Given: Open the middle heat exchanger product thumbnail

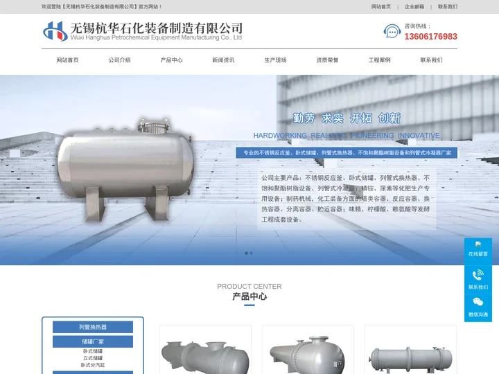Looking at the screenshot, I should (x=308, y=350).
